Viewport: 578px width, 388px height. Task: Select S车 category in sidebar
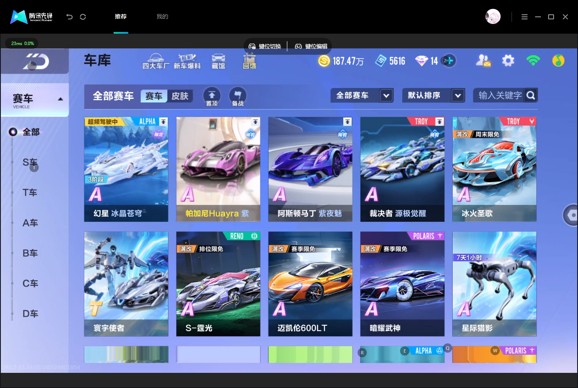[x=30, y=162]
